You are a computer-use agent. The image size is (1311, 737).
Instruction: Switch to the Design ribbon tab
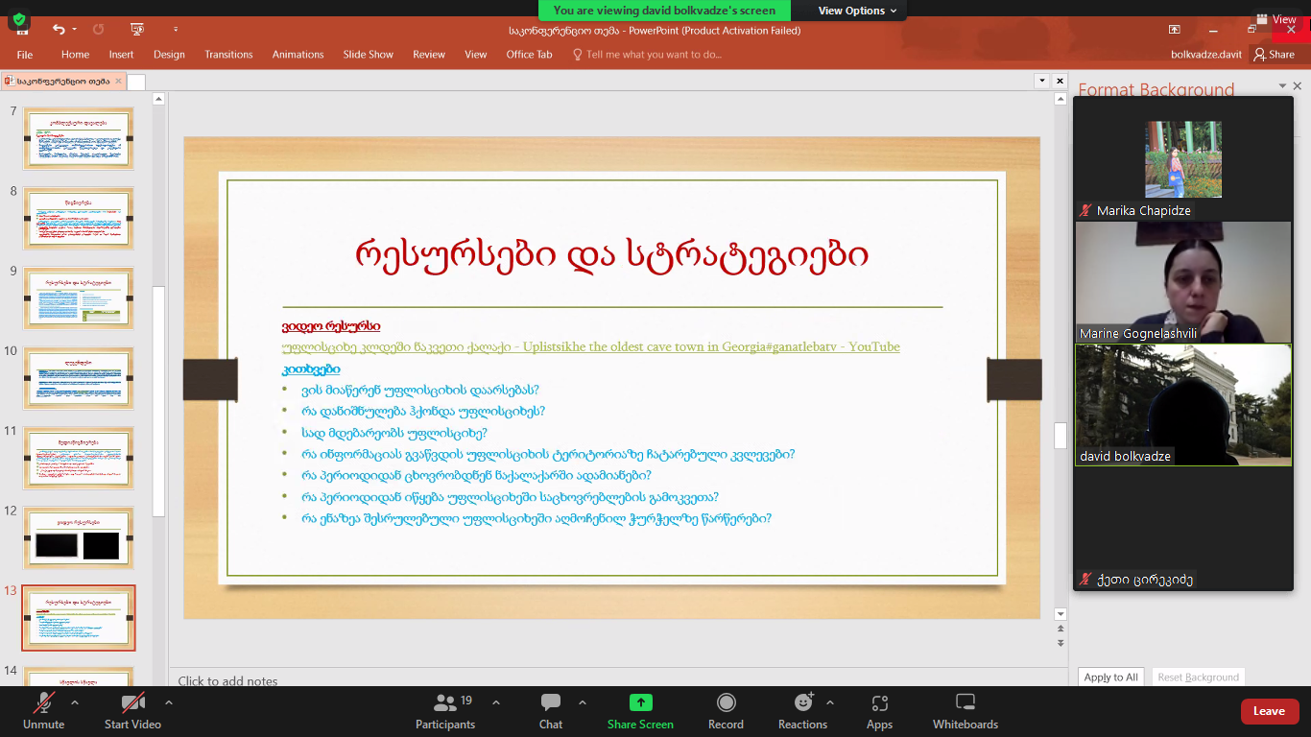tap(169, 55)
